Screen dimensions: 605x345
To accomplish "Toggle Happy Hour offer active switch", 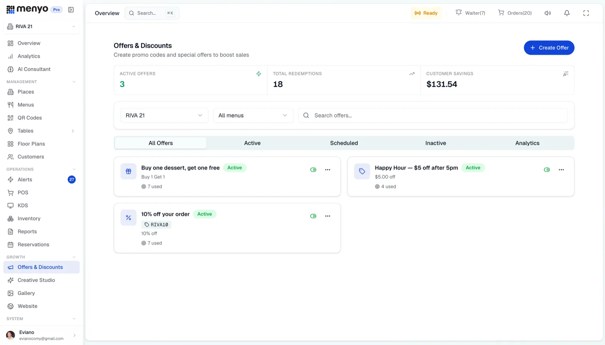I will (x=547, y=170).
